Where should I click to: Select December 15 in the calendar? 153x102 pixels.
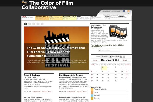(103, 74)
